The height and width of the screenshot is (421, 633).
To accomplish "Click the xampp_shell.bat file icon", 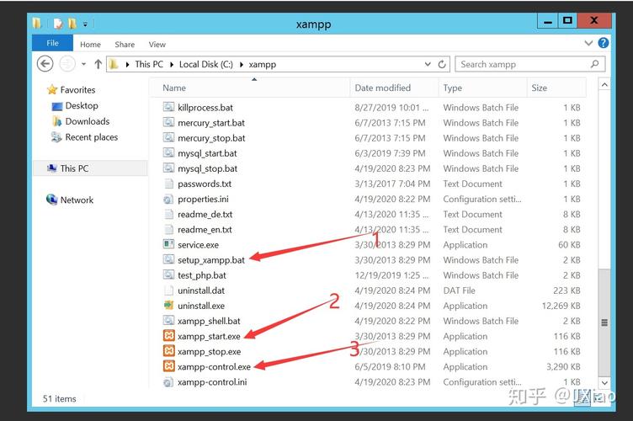I will click(x=168, y=321).
